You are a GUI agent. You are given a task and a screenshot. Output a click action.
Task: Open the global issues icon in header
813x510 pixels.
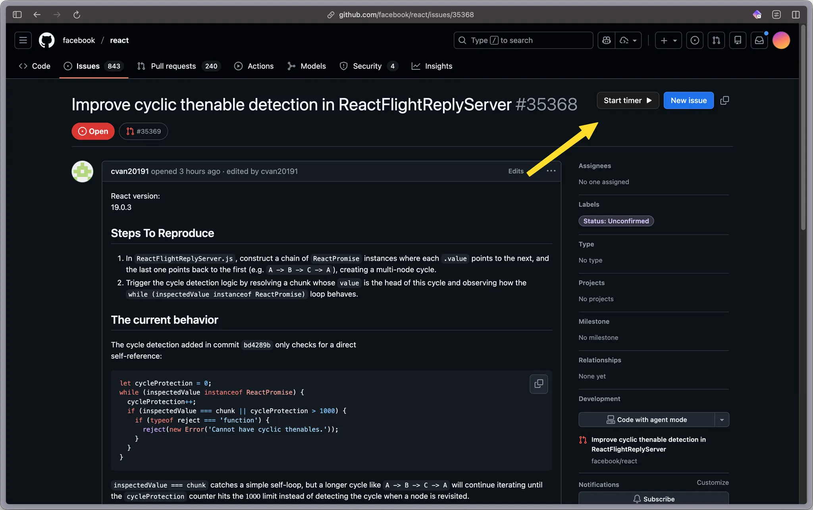pyautogui.click(x=695, y=40)
